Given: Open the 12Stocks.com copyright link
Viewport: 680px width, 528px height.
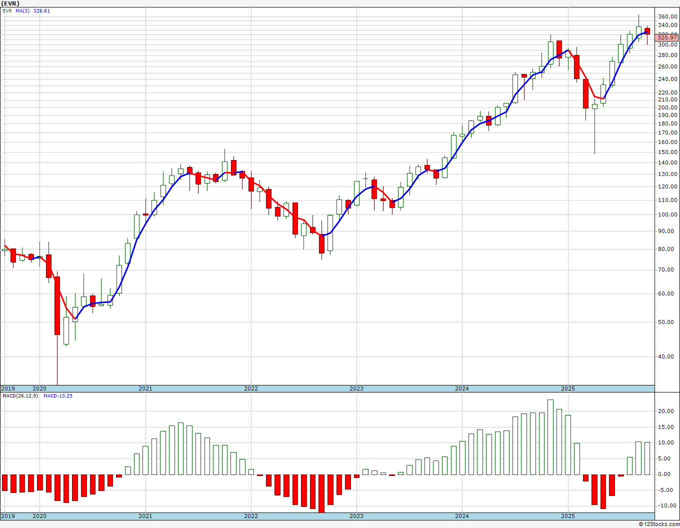Looking at the screenshot, I should [658, 524].
